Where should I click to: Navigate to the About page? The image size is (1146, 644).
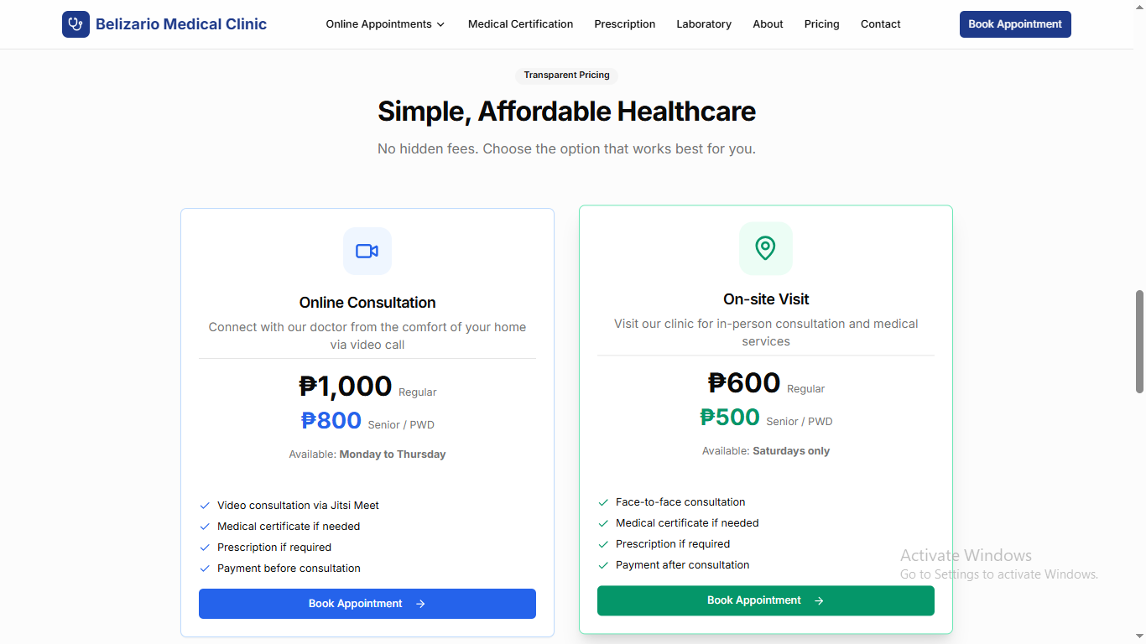[768, 24]
